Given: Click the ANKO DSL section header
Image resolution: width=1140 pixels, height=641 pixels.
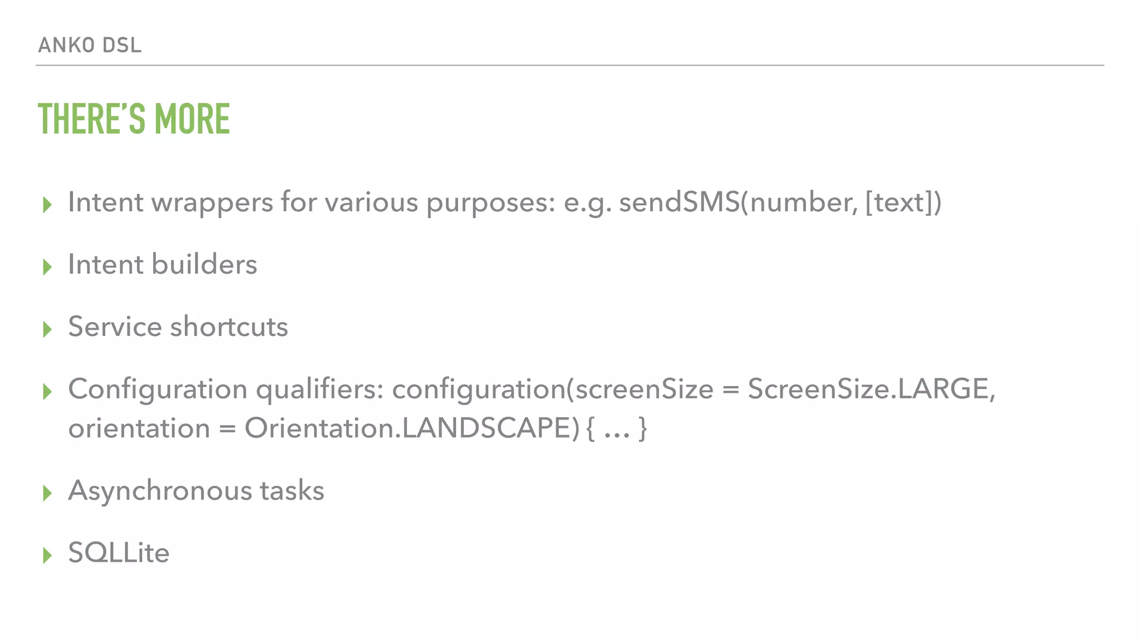Looking at the screenshot, I should [x=90, y=45].
